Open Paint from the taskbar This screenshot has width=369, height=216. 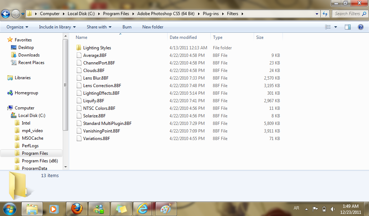coord(165,208)
